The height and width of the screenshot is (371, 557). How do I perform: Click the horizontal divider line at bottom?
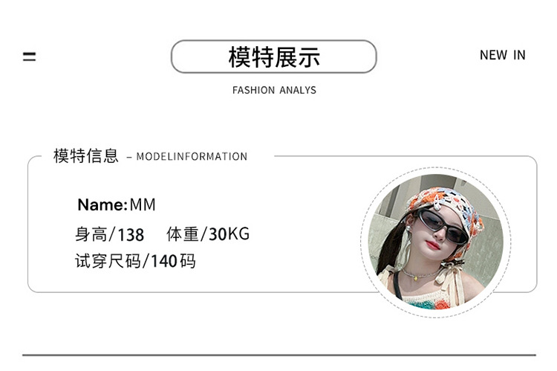coord(278,355)
